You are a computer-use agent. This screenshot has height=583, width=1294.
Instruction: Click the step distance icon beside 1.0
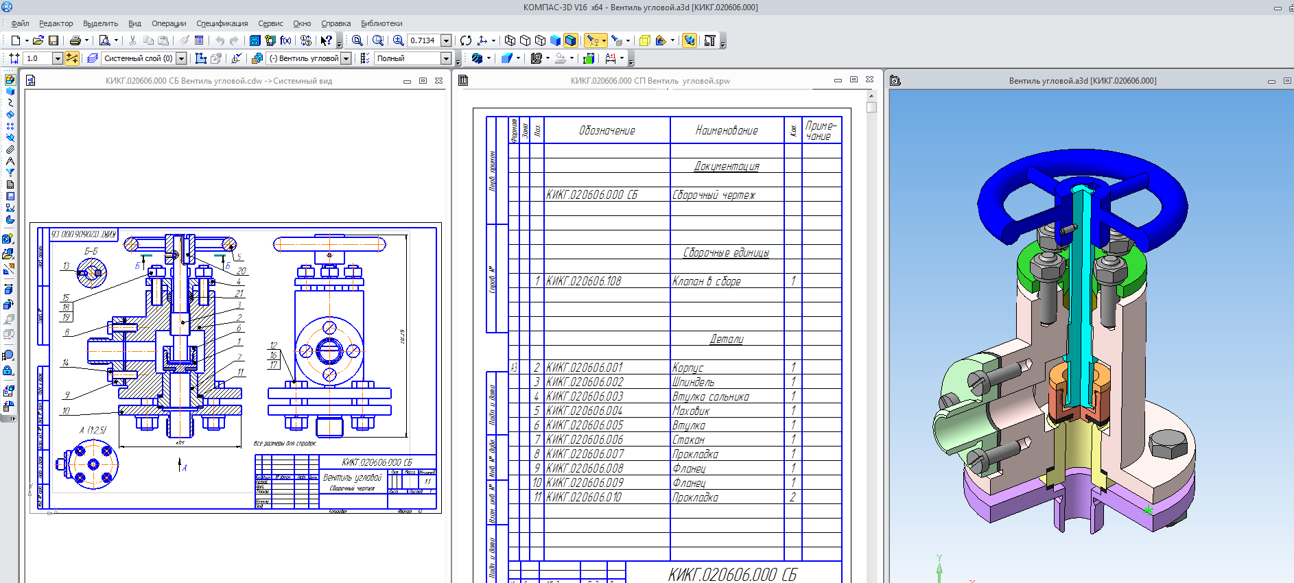[14, 58]
